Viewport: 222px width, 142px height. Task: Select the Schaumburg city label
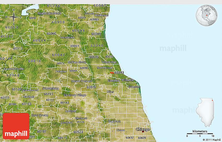[x=50, y=89]
